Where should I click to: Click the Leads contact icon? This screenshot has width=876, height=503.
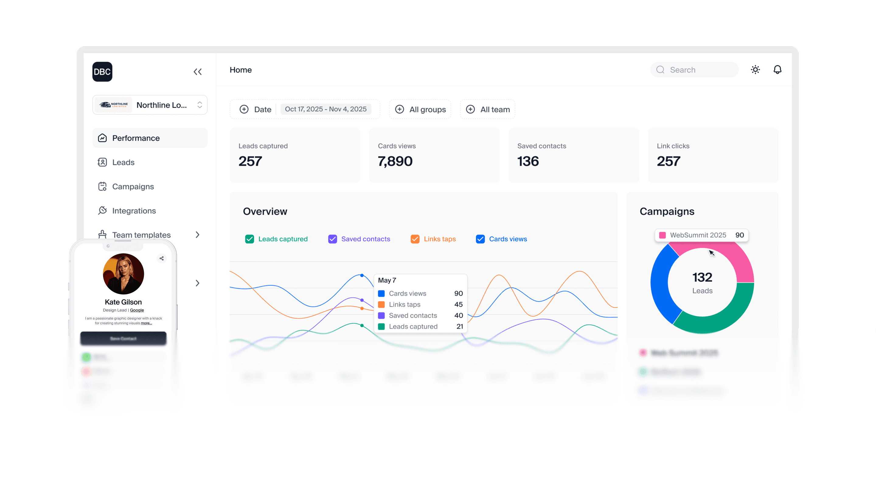pyautogui.click(x=103, y=162)
